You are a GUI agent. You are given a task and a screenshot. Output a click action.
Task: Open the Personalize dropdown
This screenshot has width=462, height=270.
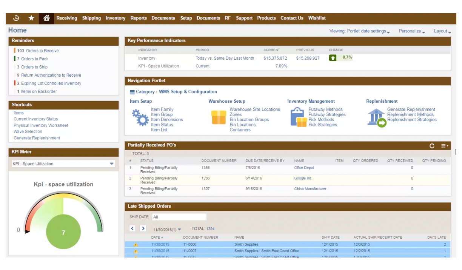[x=411, y=31]
